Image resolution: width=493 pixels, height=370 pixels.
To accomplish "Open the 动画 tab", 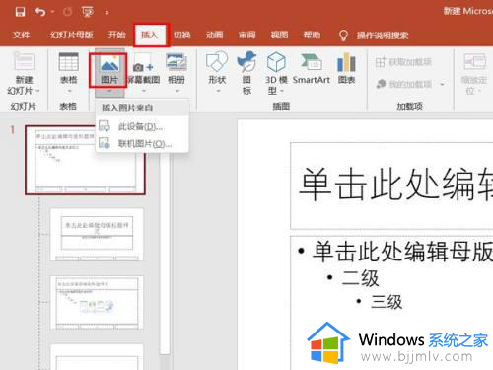I will tap(214, 35).
